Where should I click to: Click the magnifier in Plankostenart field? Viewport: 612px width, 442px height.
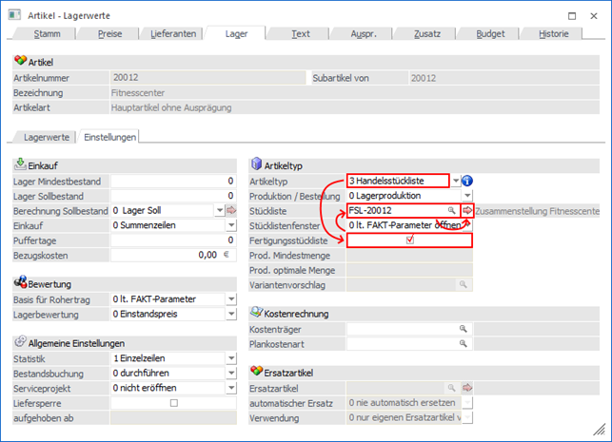coord(464,343)
